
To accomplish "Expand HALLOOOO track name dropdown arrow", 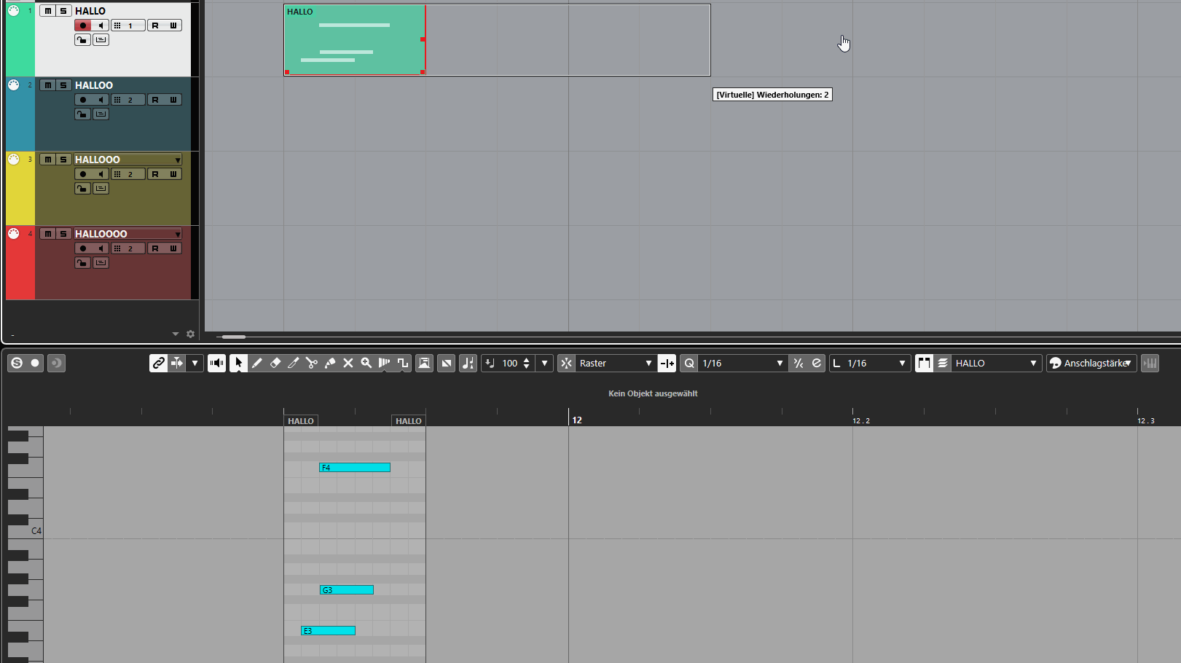I will 177,234.
